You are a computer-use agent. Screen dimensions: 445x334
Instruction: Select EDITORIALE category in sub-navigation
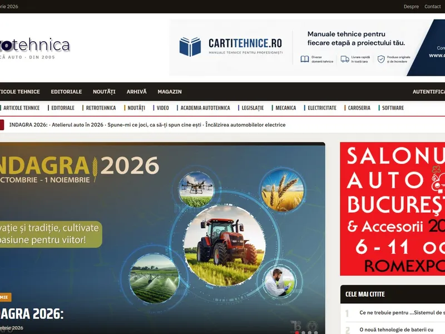coord(63,108)
